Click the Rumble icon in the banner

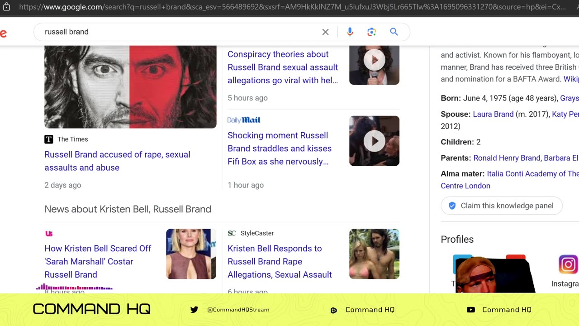pyautogui.click(x=334, y=310)
